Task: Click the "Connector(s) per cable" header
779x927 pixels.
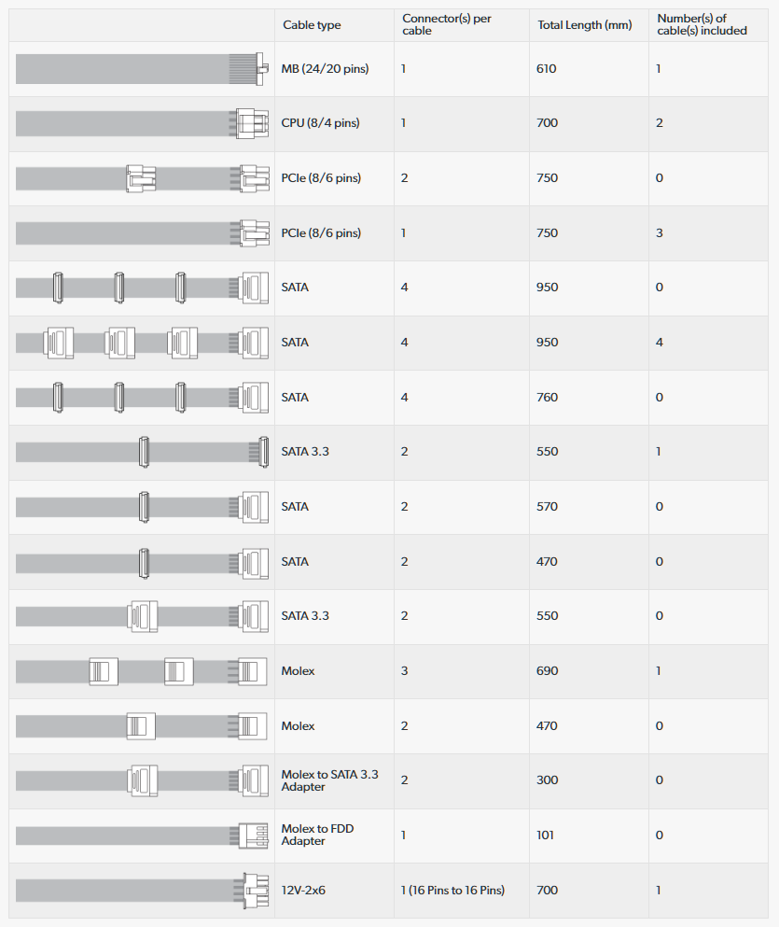Action: (x=446, y=25)
